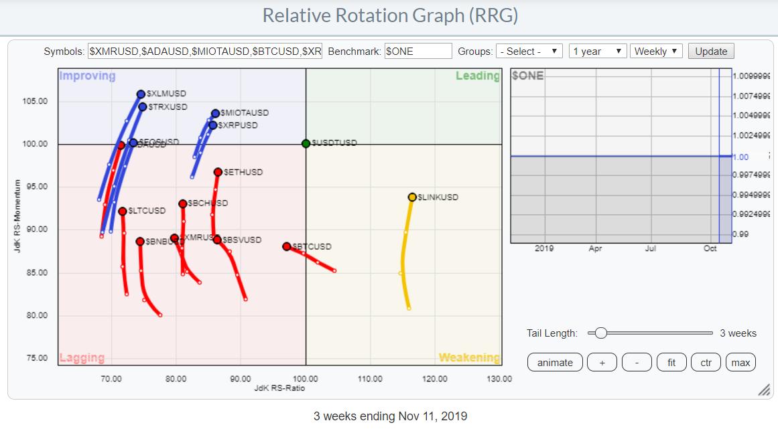Viewport: 778px width, 429px height.
Task: Click the Symbols input field
Action: coord(205,52)
